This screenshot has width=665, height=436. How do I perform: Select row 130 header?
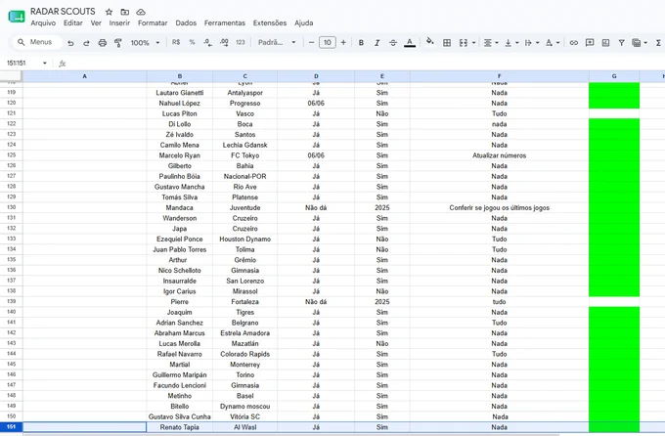point(11,207)
